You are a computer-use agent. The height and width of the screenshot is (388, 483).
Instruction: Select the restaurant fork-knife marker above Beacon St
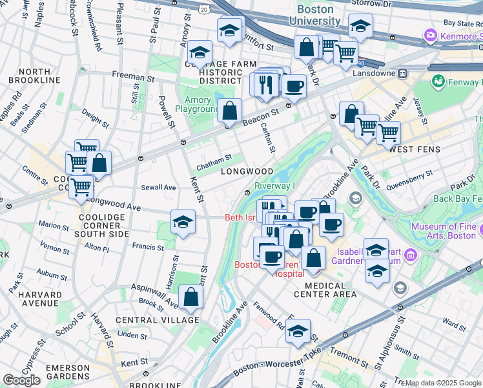266,86
